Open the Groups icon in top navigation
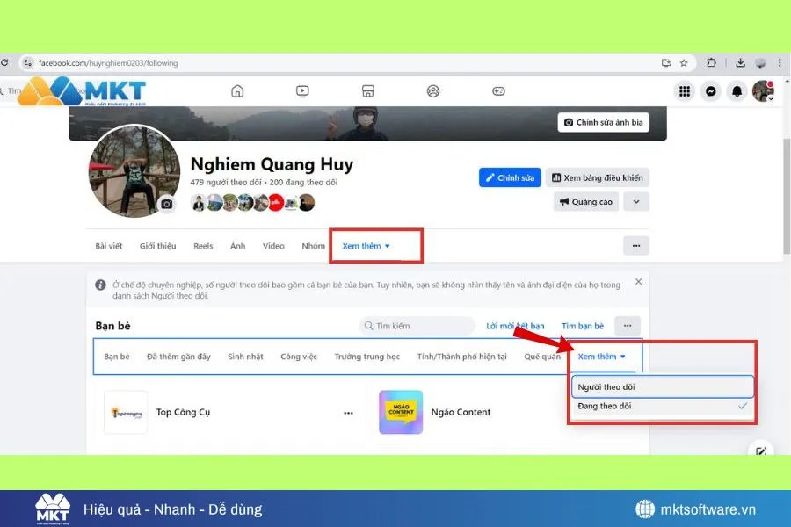 tap(433, 90)
